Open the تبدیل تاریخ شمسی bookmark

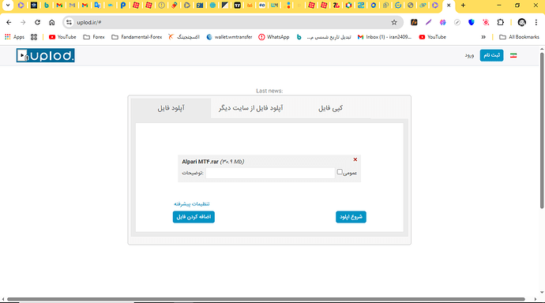324,37
